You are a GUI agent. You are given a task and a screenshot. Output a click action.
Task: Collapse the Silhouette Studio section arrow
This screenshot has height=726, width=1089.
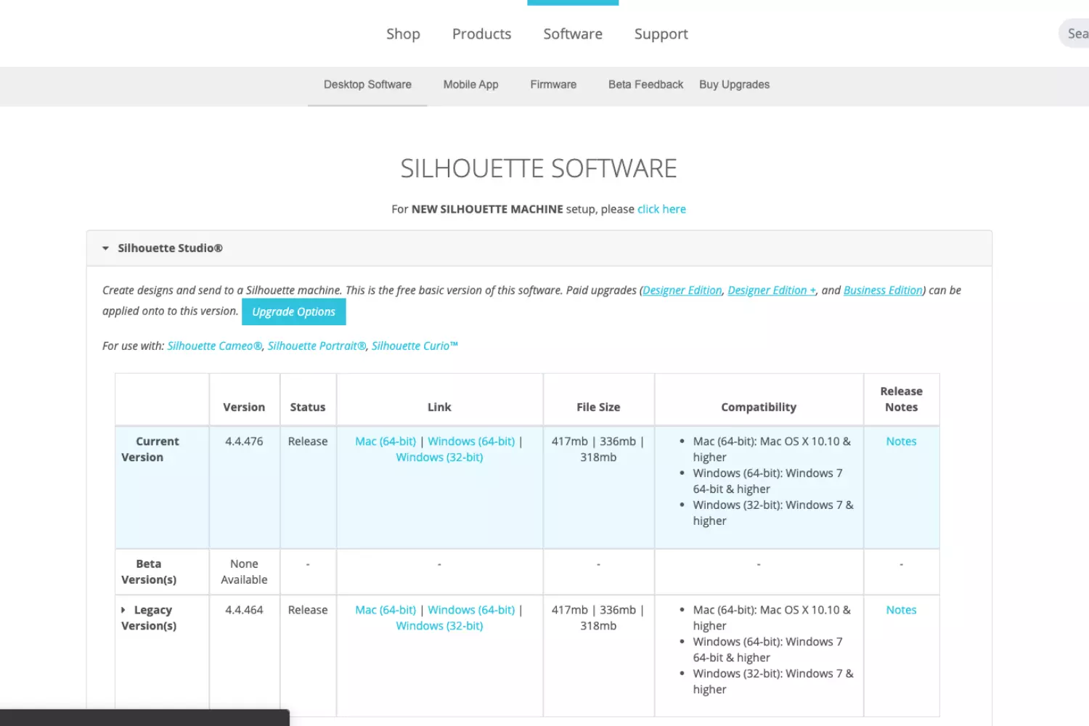106,248
